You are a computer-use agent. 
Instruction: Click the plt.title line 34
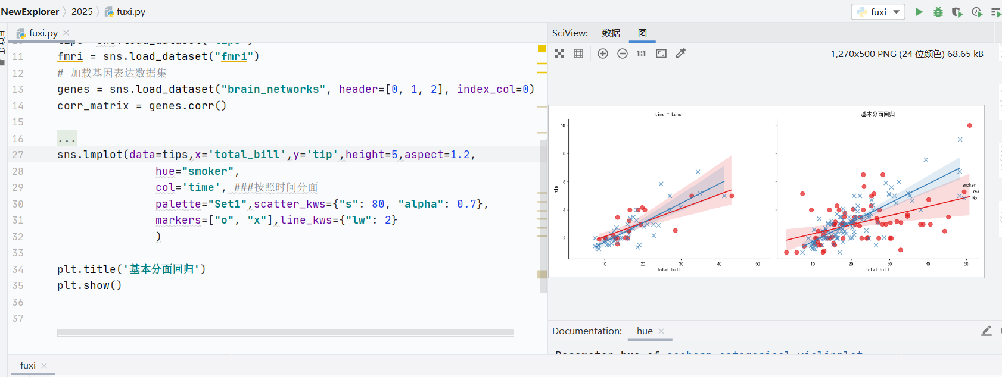132,269
